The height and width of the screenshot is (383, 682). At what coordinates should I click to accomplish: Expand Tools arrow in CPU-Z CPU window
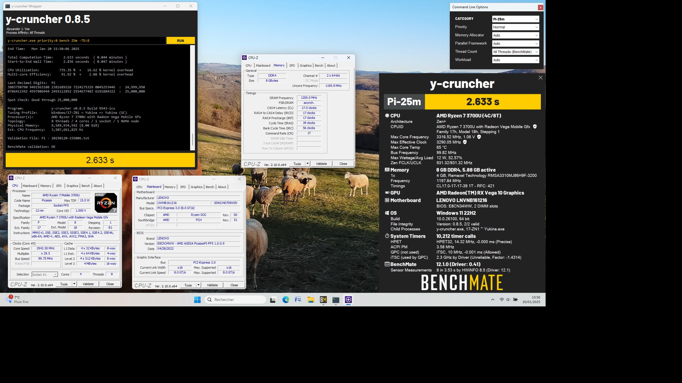point(74,284)
